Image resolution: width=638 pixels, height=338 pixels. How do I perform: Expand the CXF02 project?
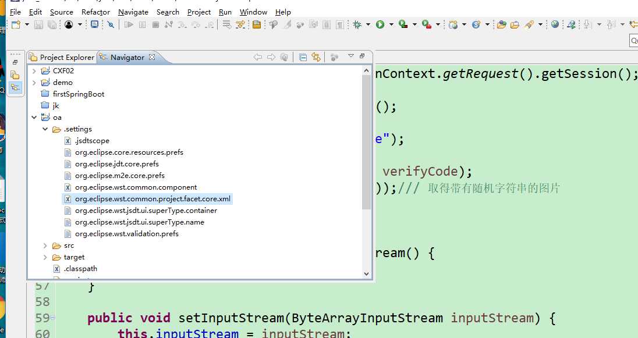click(34, 71)
